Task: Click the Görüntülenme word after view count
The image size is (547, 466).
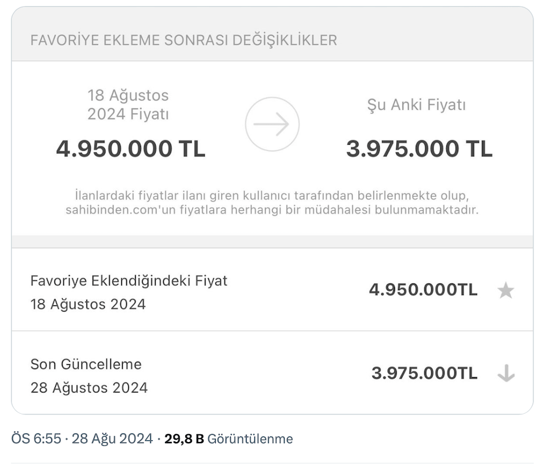Action: (x=250, y=439)
